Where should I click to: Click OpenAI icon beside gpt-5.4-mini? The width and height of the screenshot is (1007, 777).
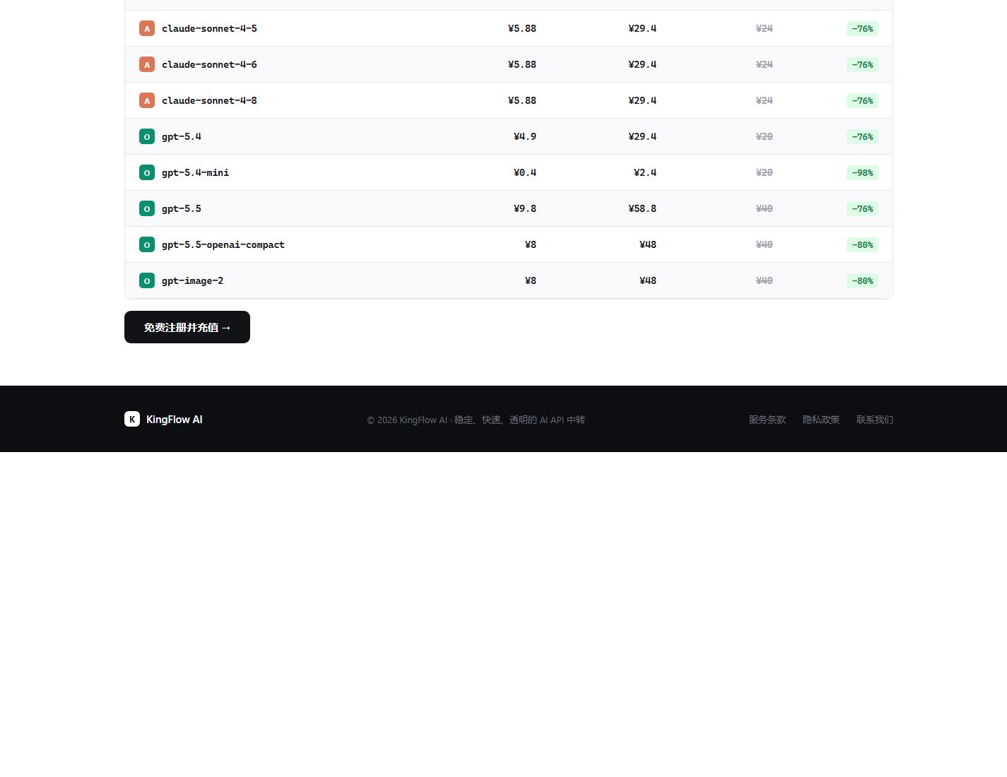[x=147, y=172]
